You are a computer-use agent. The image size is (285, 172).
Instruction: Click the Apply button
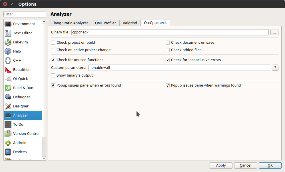221,165
